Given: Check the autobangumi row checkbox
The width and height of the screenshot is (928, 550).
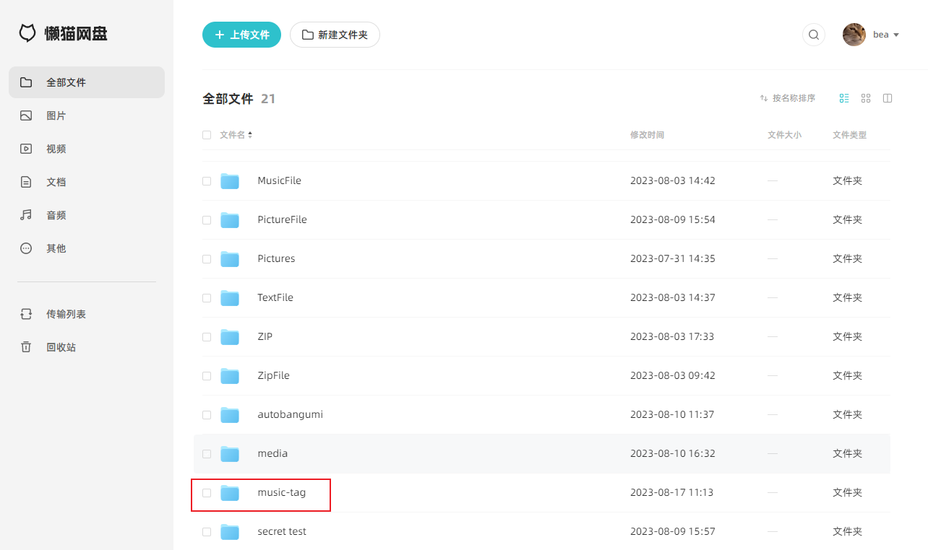Looking at the screenshot, I should point(207,415).
